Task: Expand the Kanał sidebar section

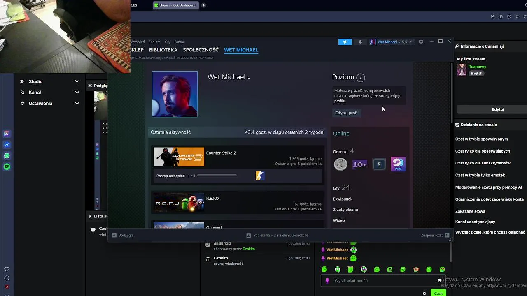Action: pyautogui.click(x=50, y=92)
